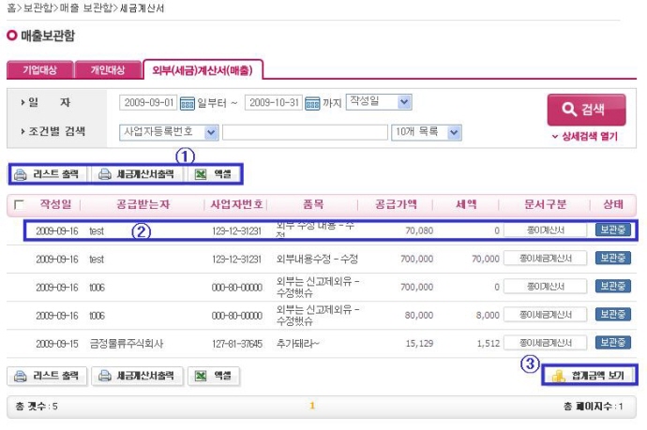
Task: Expand 상세검색 열기 advanced search
Action: 585,136
